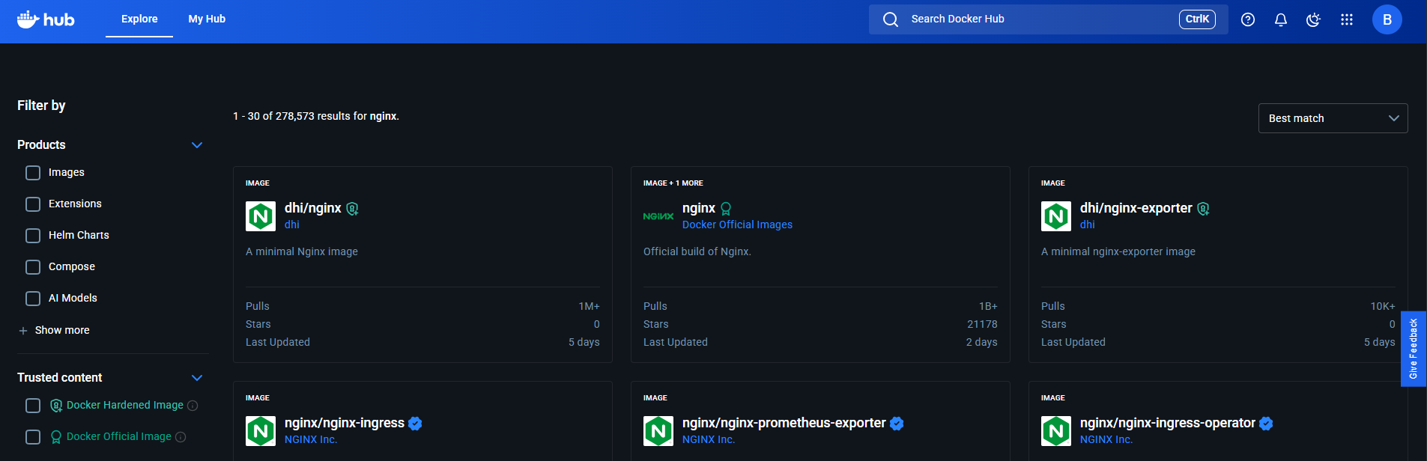
Task: Check the Extensions filter checkbox
Action: point(33,204)
